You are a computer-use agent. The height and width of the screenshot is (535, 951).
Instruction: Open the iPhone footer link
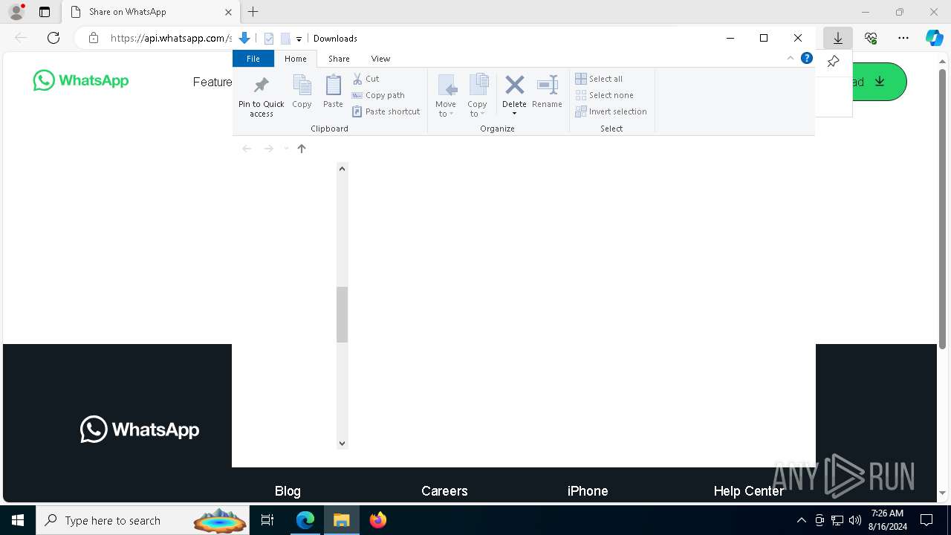pos(588,491)
